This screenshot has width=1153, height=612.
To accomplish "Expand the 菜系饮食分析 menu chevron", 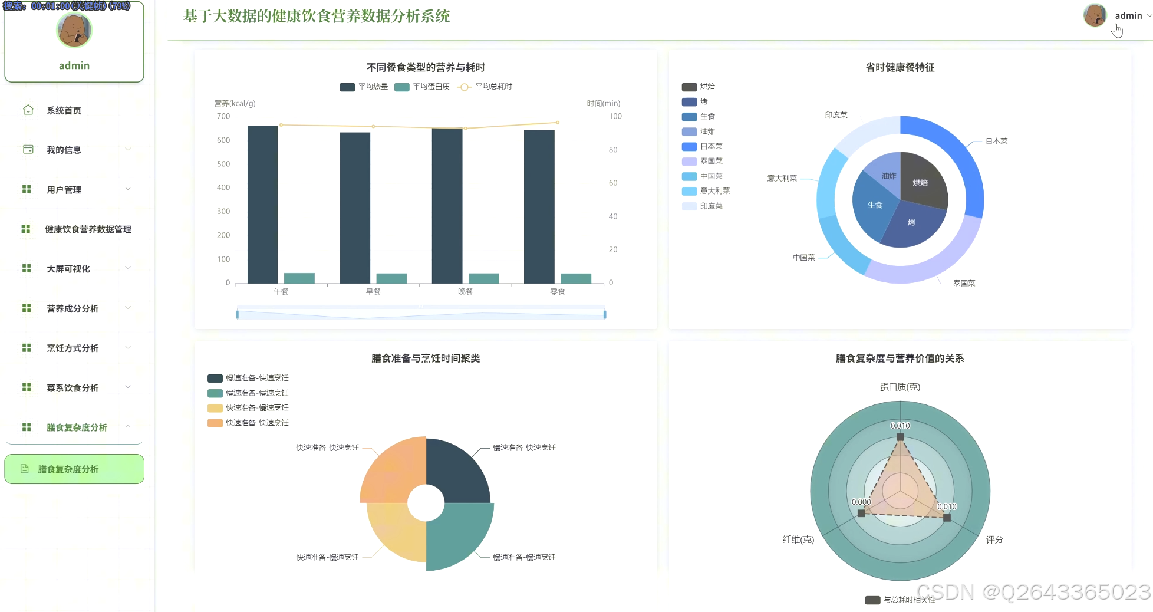I will [x=128, y=387].
